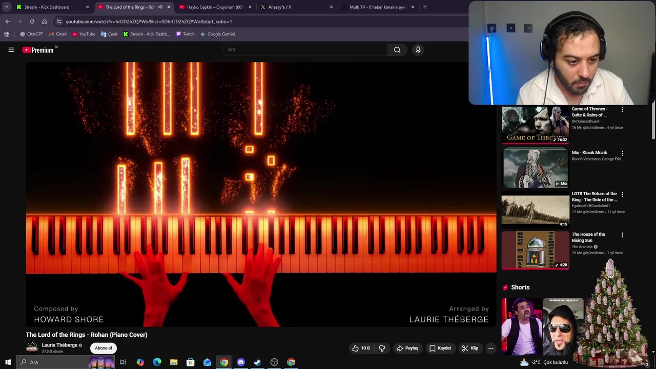Screen dimensions: 656x369
Task: Open Google Gemini bookmark
Action: (x=217, y=34)
